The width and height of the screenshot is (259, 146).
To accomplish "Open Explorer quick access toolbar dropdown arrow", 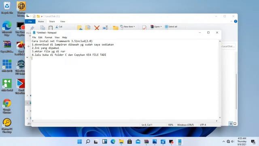I will tap(42, 16).
